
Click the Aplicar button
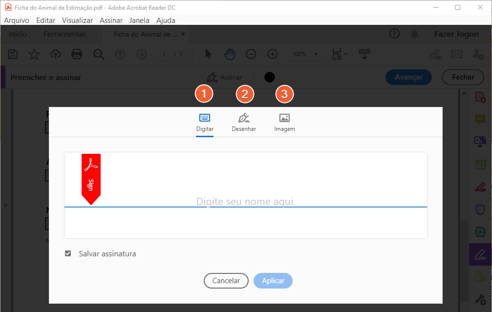(x=273, y=280)
